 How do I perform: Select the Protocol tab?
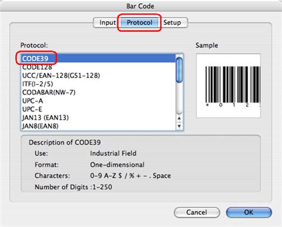tap(140, 23)
